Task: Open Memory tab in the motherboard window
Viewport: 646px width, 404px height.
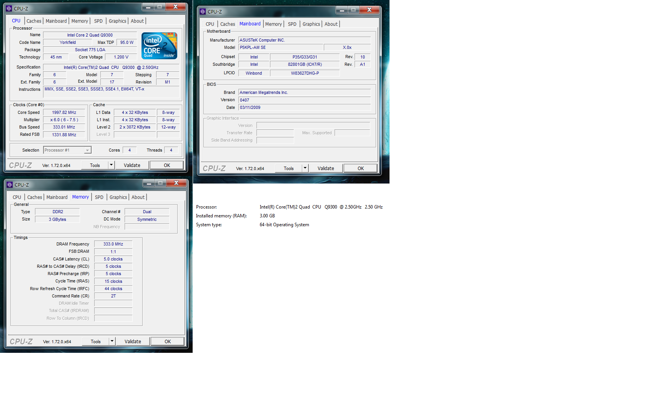Action: [273, 24]
